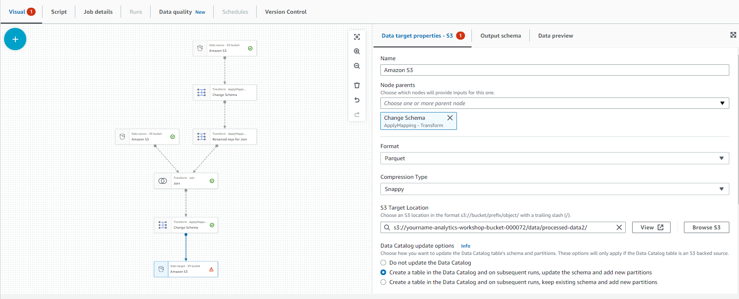The width and height of the screenshot is (739, 299).
Task: Open the Schedules tab
Action: pos(235,12)
